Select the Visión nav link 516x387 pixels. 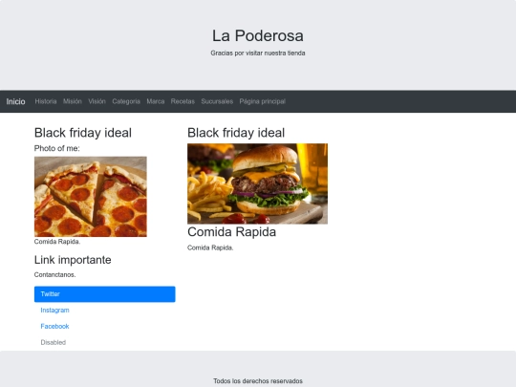(x=97, y=101)
